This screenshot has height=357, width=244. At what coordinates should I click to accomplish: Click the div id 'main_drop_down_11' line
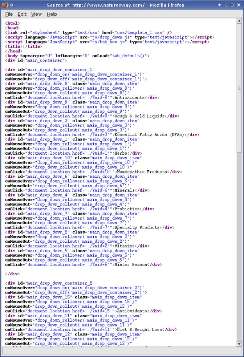(x=73, y=316)
